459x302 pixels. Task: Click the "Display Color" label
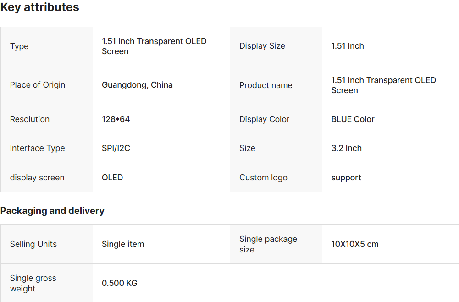(x=264, y=119)
